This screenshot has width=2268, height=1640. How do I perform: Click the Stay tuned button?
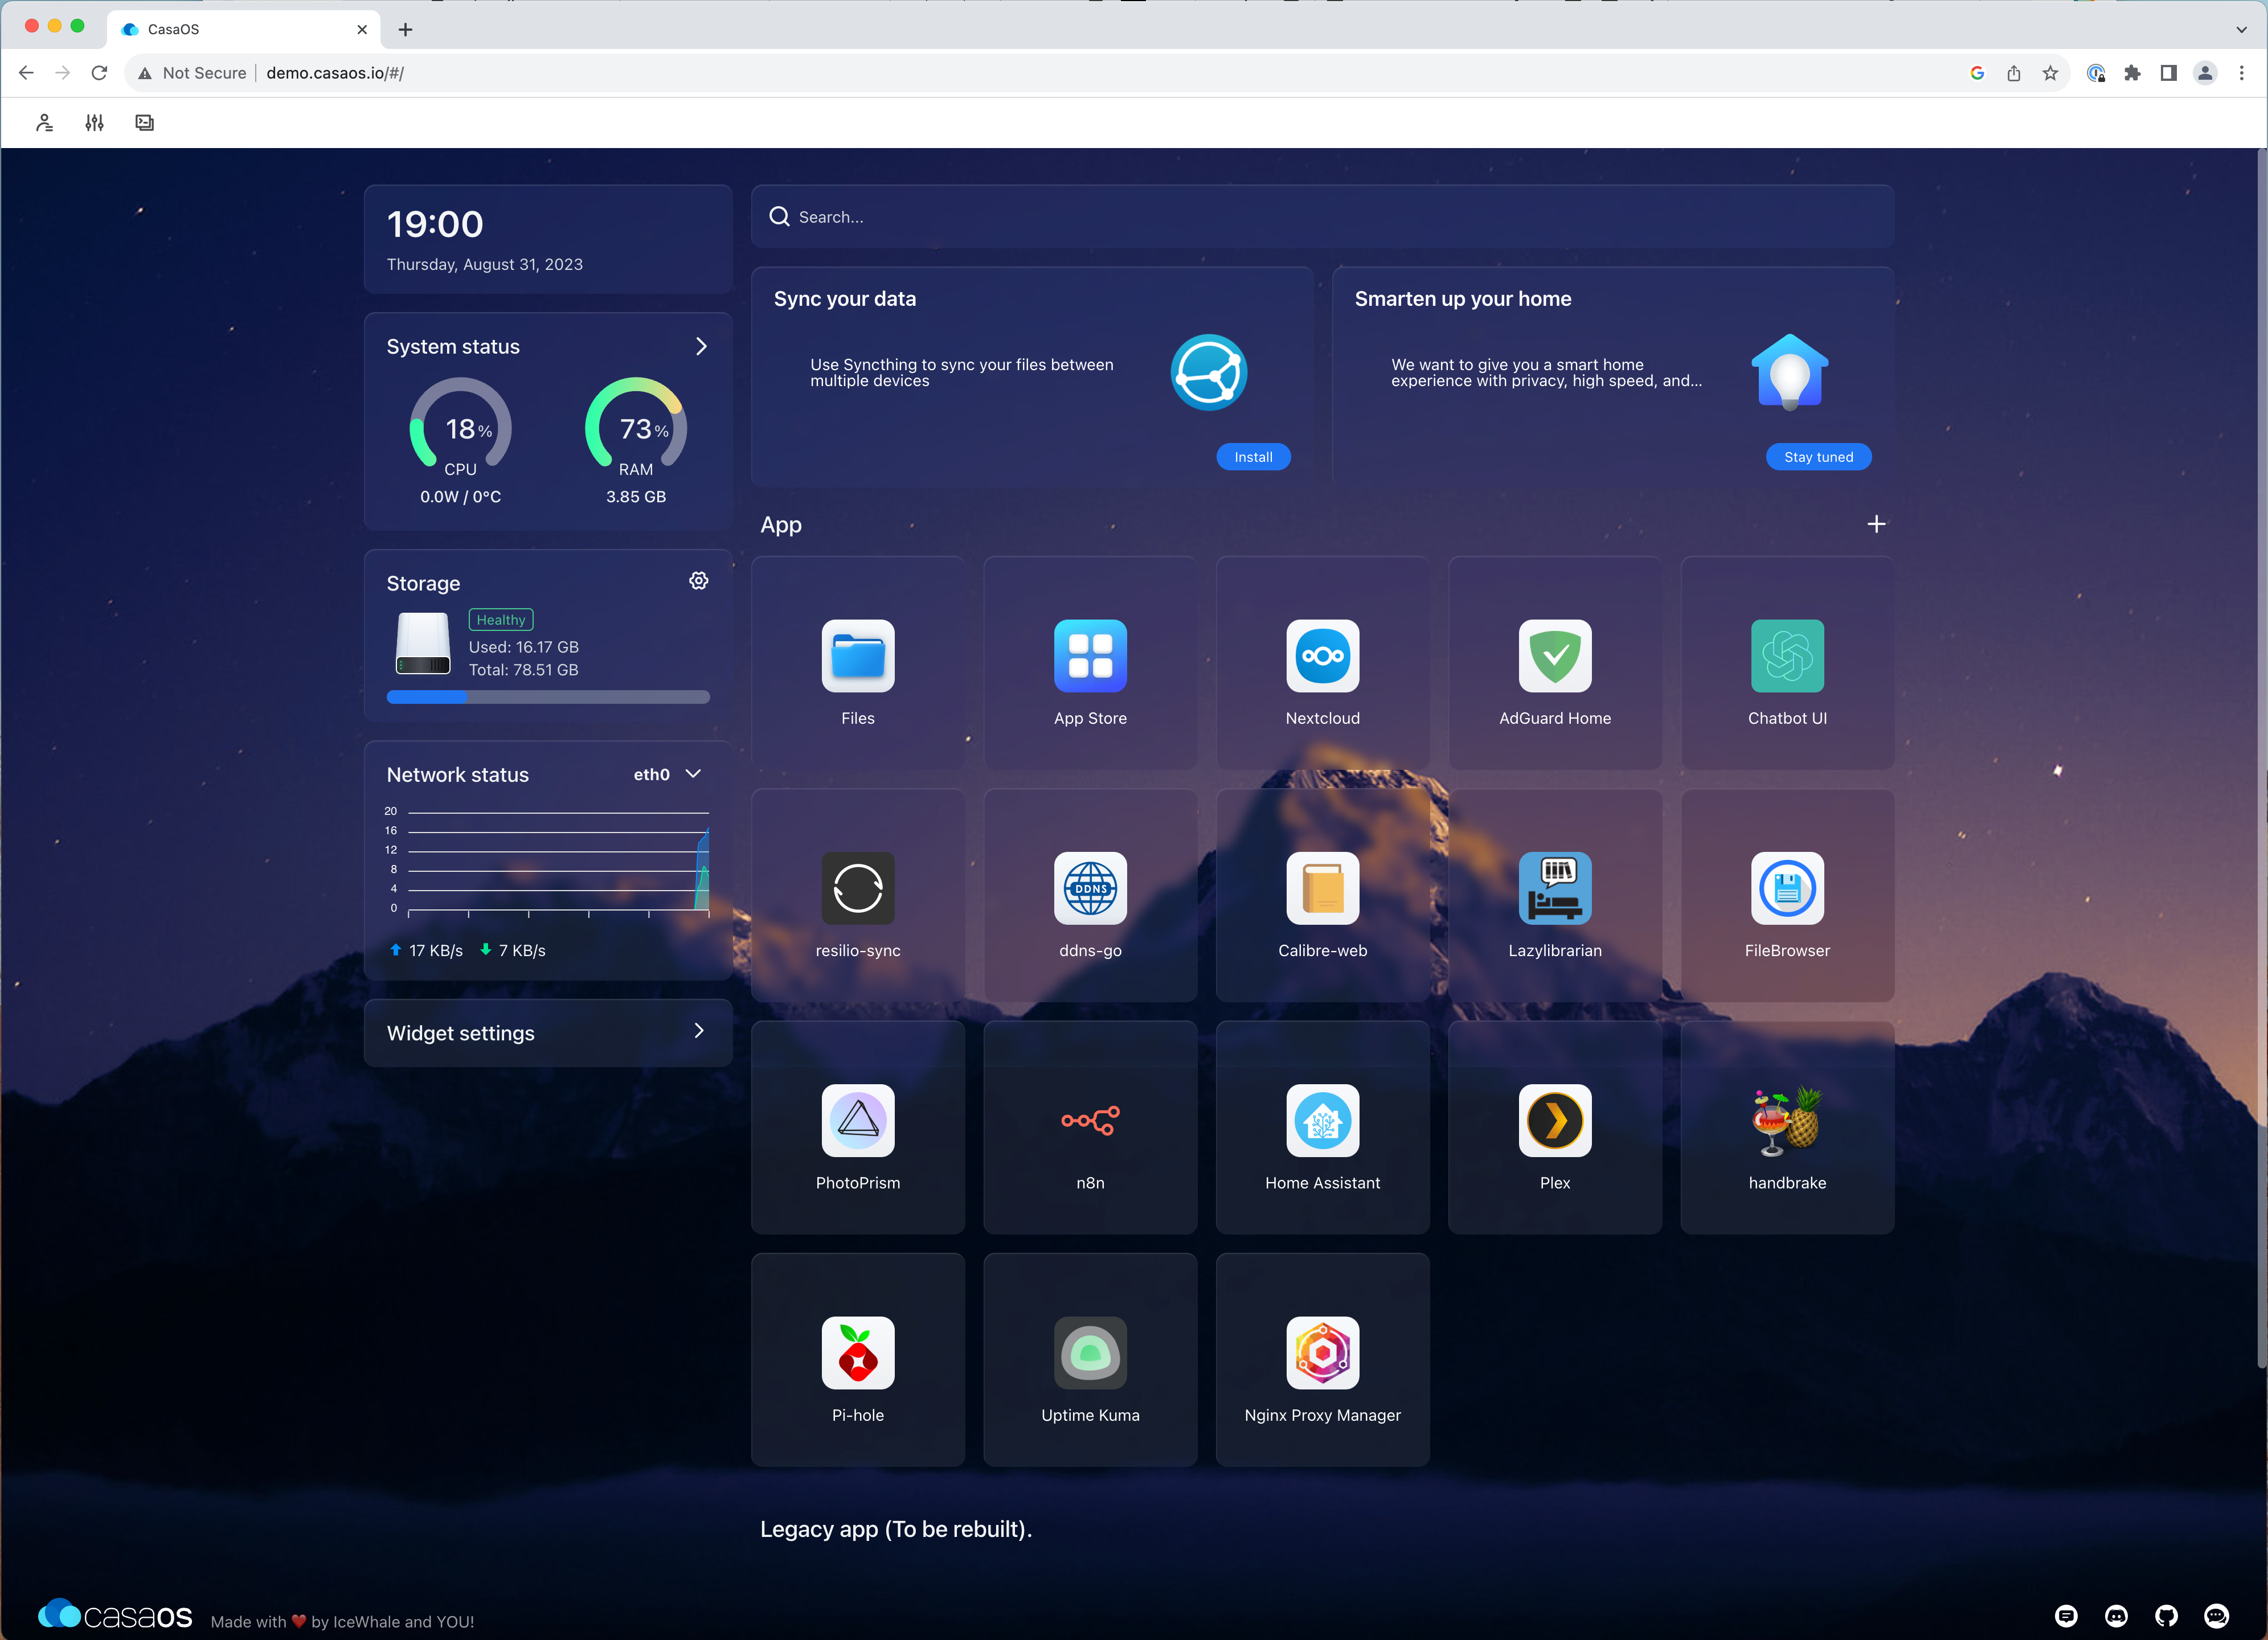(x=1817, y=457)
